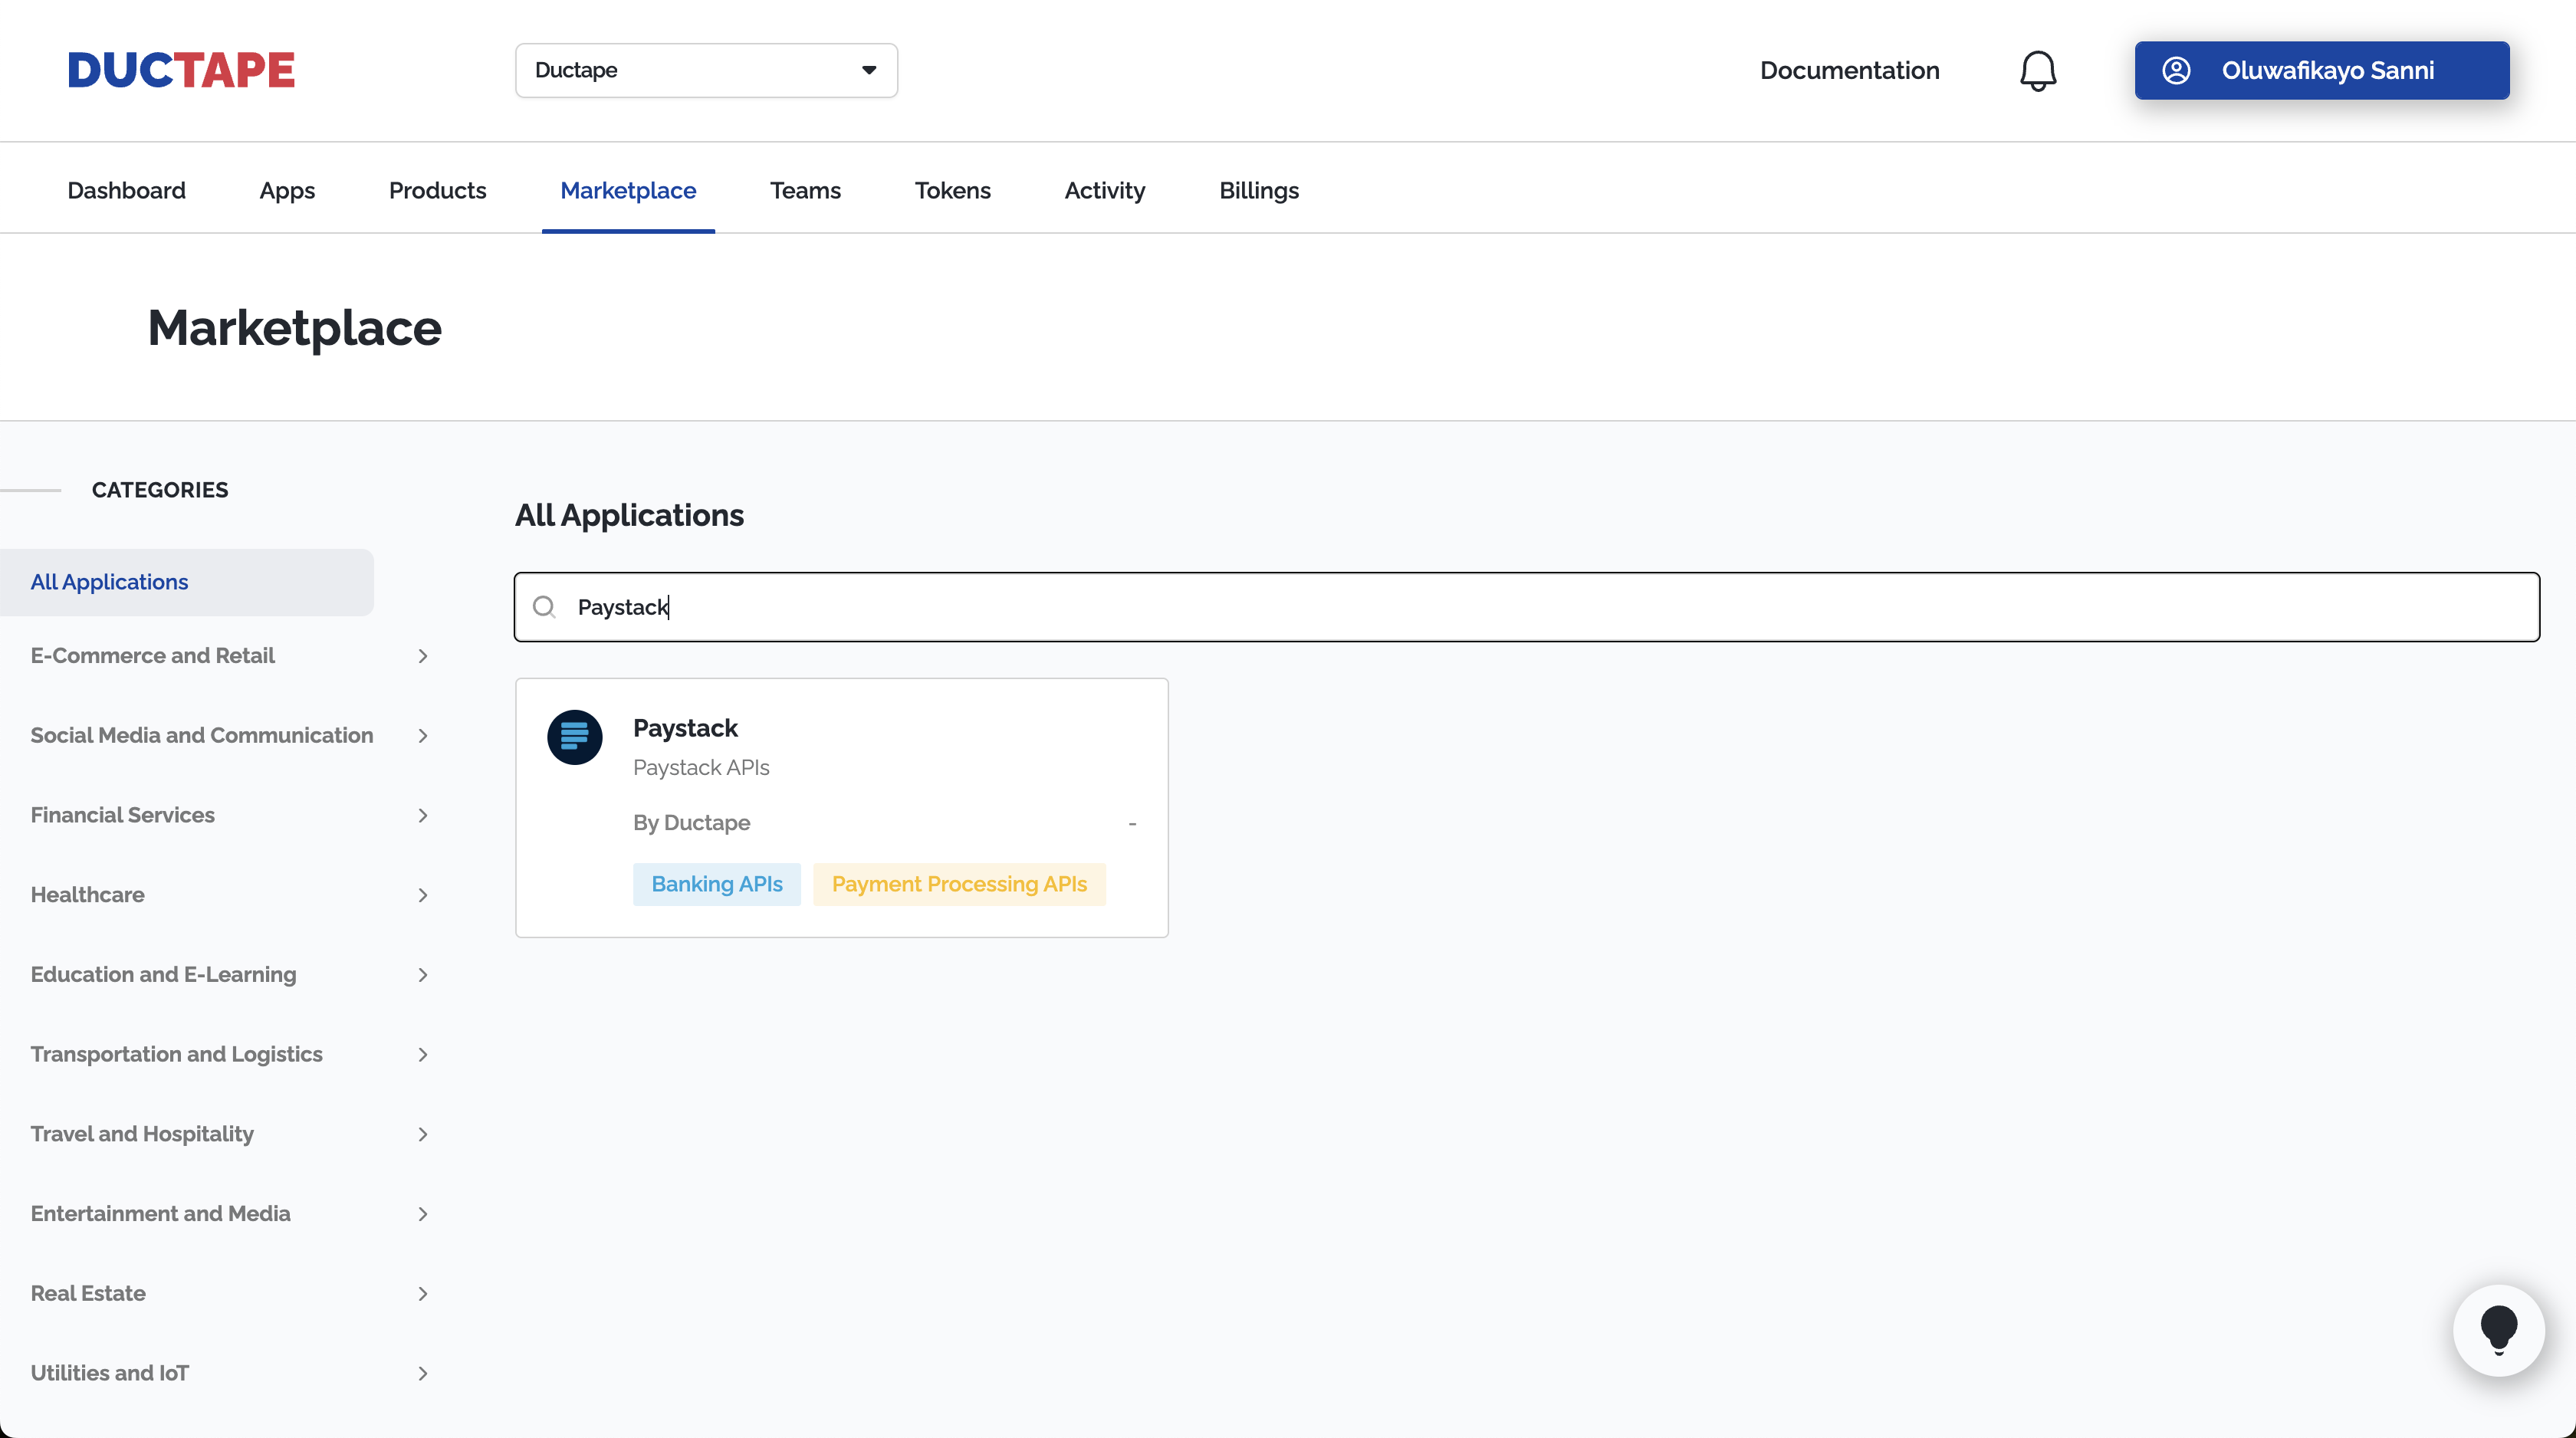This screenshot has height=1438, width=2576.
Task: Click the Paystack search input field
Action: tap(1526, 607)
